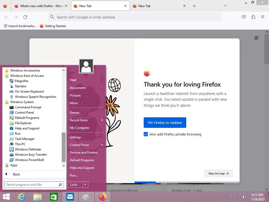Open Import bookmarks link
269x202 pixels.
[20, 26]
